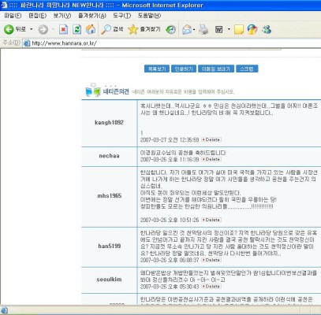Image resolution: width=321 pixels, height=315 pixels.
Task: Go to Home page via house icon
Action: 91,29
